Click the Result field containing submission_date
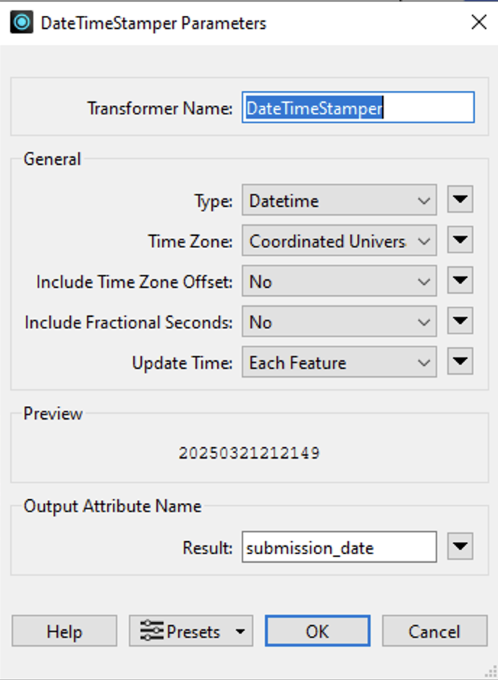Image resolution: width=498 pixels, height=680 pixels. point(339,547)
